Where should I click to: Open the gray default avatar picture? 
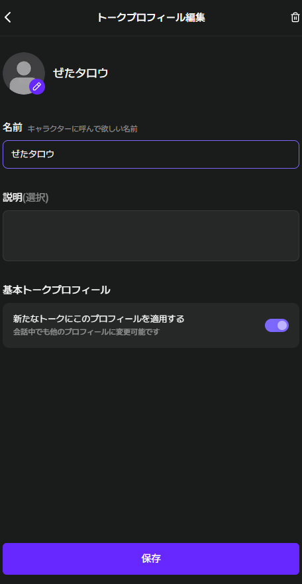point(24,73)
